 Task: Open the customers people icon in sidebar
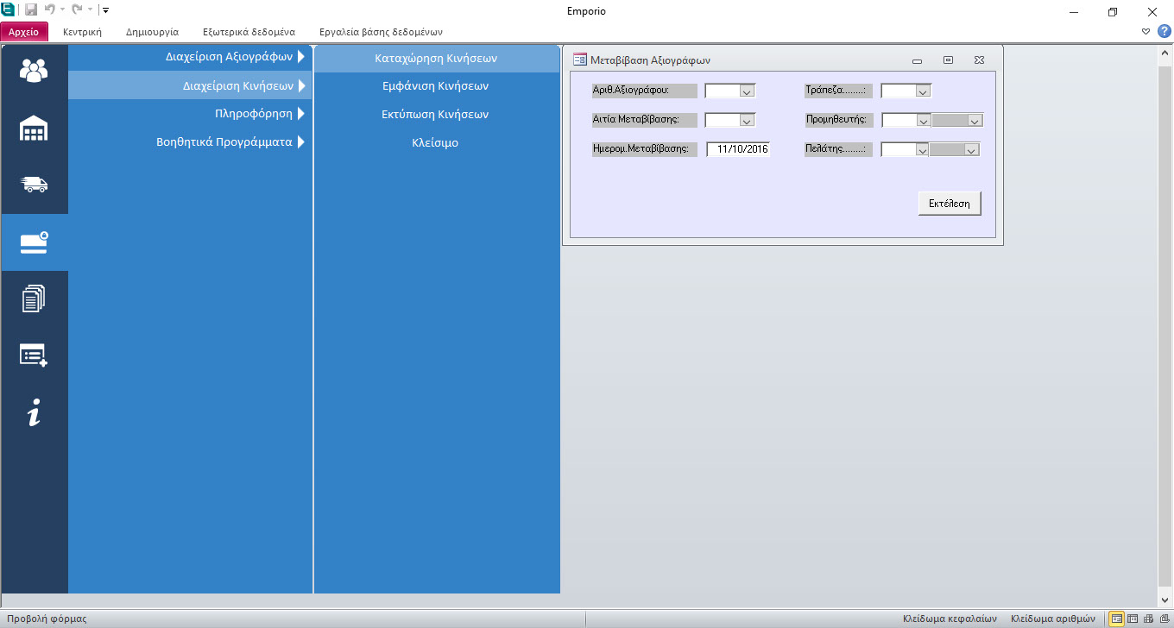34,70
